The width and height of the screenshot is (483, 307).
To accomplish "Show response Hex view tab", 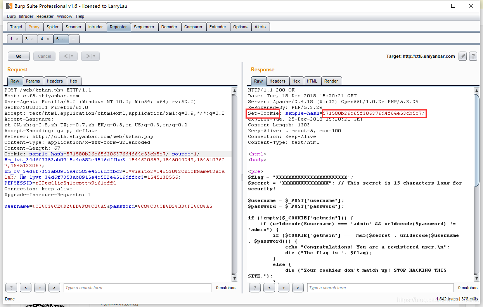I will click(x=296, y=81).
